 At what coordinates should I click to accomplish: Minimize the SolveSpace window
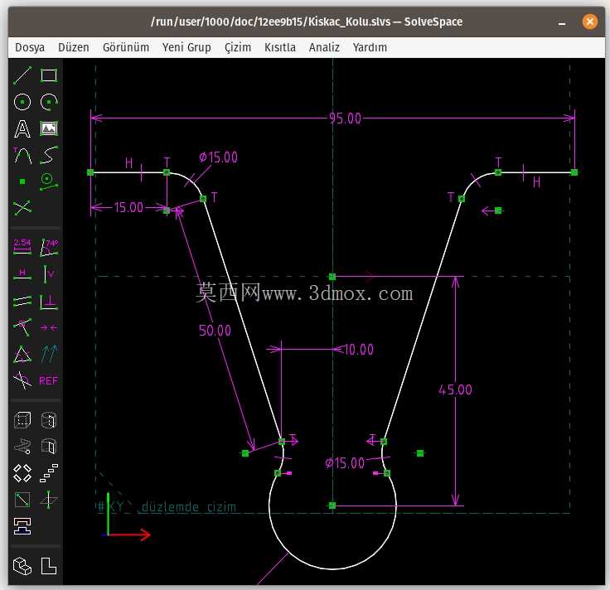[562, 23]
